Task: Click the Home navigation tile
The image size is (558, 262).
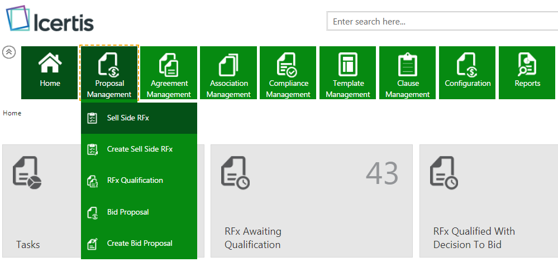Action: (50, 72)
